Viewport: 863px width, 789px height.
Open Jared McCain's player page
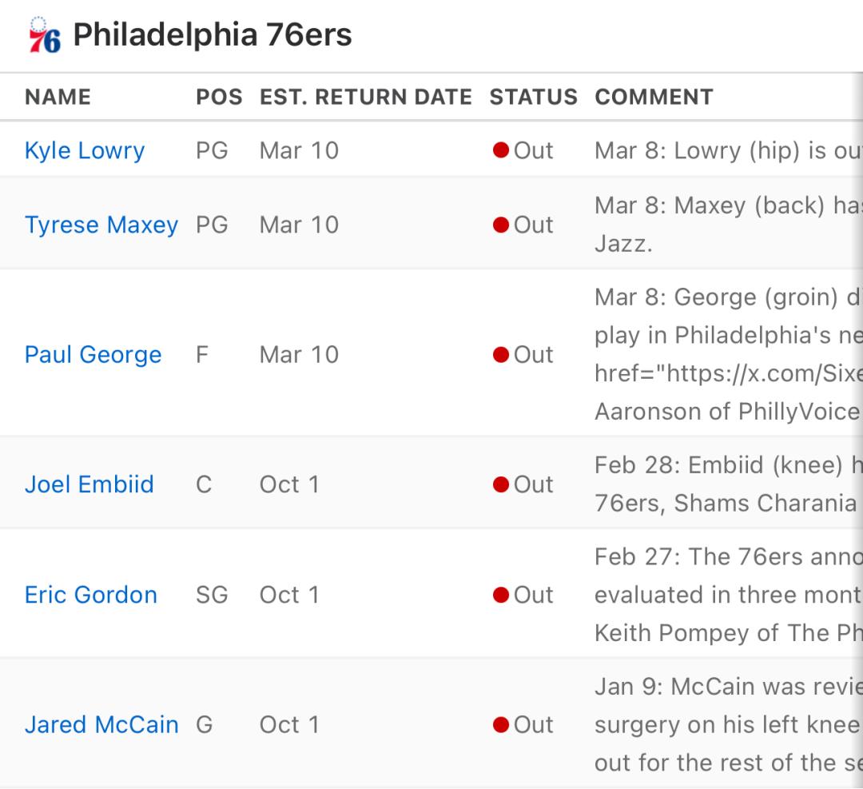pos(101,724)
